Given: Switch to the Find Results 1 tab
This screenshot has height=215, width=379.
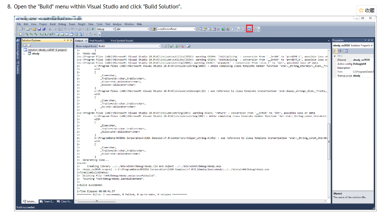Looking at the screenshot, I should (97, 41).
